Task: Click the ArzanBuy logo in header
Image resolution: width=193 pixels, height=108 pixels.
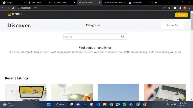Action: coord(15,14)
